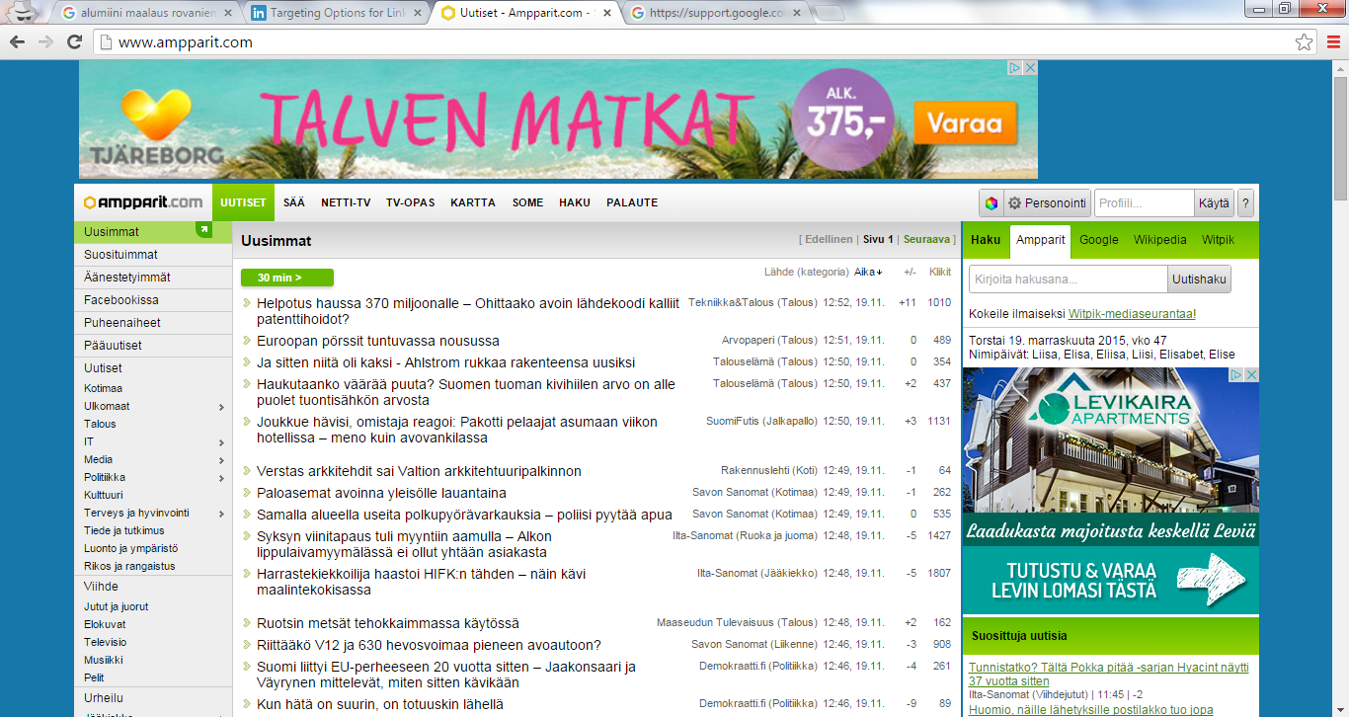
Task: Click the AdChoices icon on the Levikaira ad
Action: pos(1235,375)
